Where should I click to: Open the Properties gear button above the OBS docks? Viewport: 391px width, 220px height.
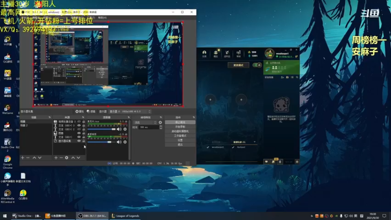coord(80,111)
